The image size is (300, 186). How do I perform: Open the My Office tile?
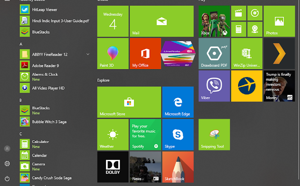tap(145, 54)
